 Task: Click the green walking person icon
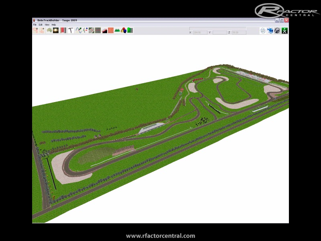[284, 31]
